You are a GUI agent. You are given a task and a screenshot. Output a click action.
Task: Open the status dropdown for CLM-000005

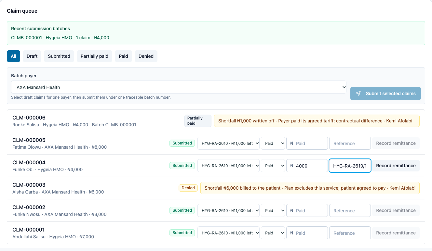tap(273, 143)
